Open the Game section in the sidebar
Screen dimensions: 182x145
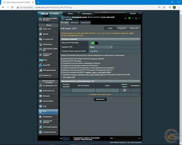click(48, 60)
